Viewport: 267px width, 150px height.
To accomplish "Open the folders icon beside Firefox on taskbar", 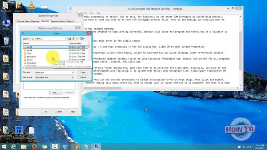I will 45,147.
